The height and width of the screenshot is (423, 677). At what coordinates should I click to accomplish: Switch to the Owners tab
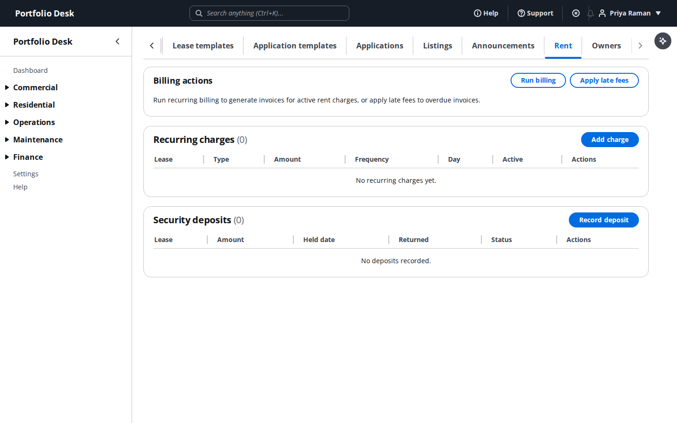(x=606, y=46)
